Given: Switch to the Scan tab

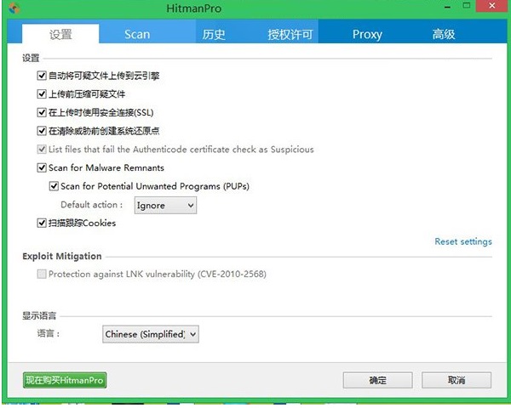Looking at the screenshot, I should tap(136, 34).
